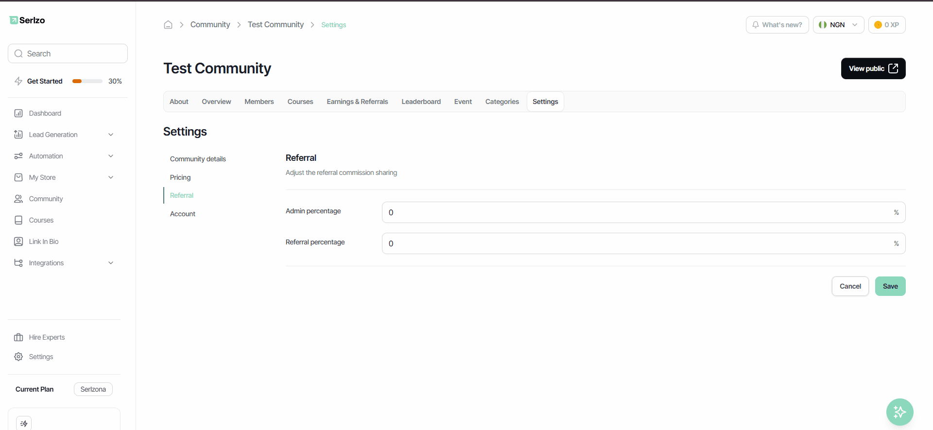The height and width of the screenshot is (430, 933).
Task: Click the Current Plan label
Action: pos(35,389)
